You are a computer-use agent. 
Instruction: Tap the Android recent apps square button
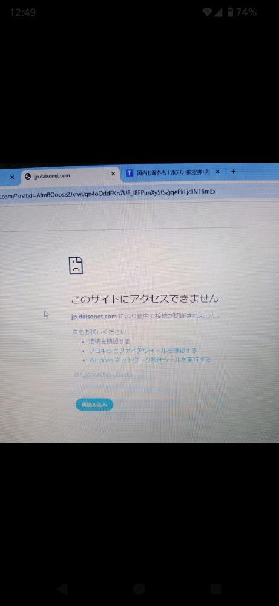(216, 588)
